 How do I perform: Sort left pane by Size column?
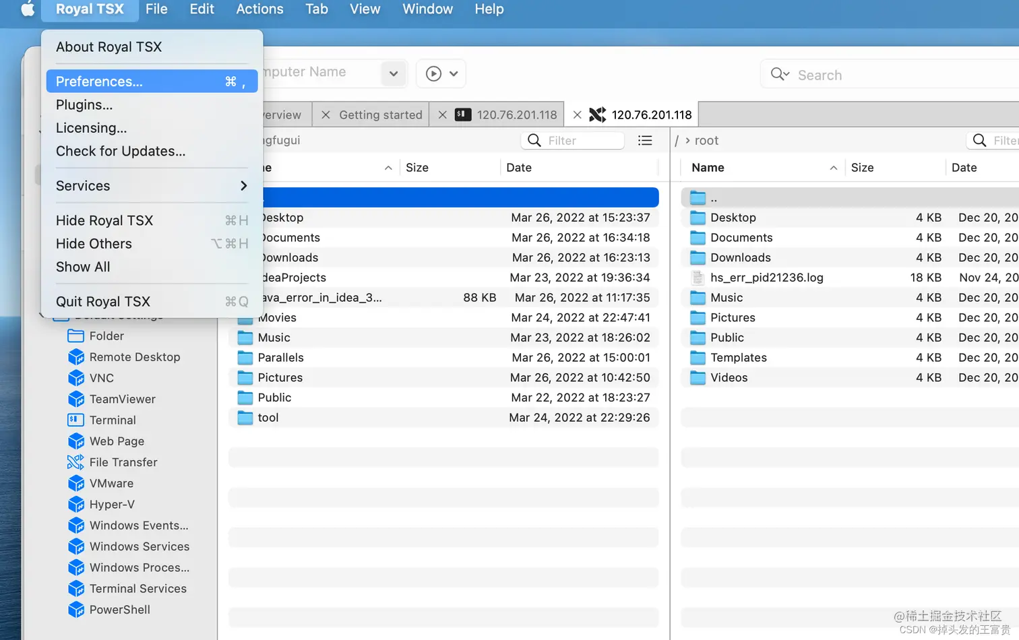[450, 168]
